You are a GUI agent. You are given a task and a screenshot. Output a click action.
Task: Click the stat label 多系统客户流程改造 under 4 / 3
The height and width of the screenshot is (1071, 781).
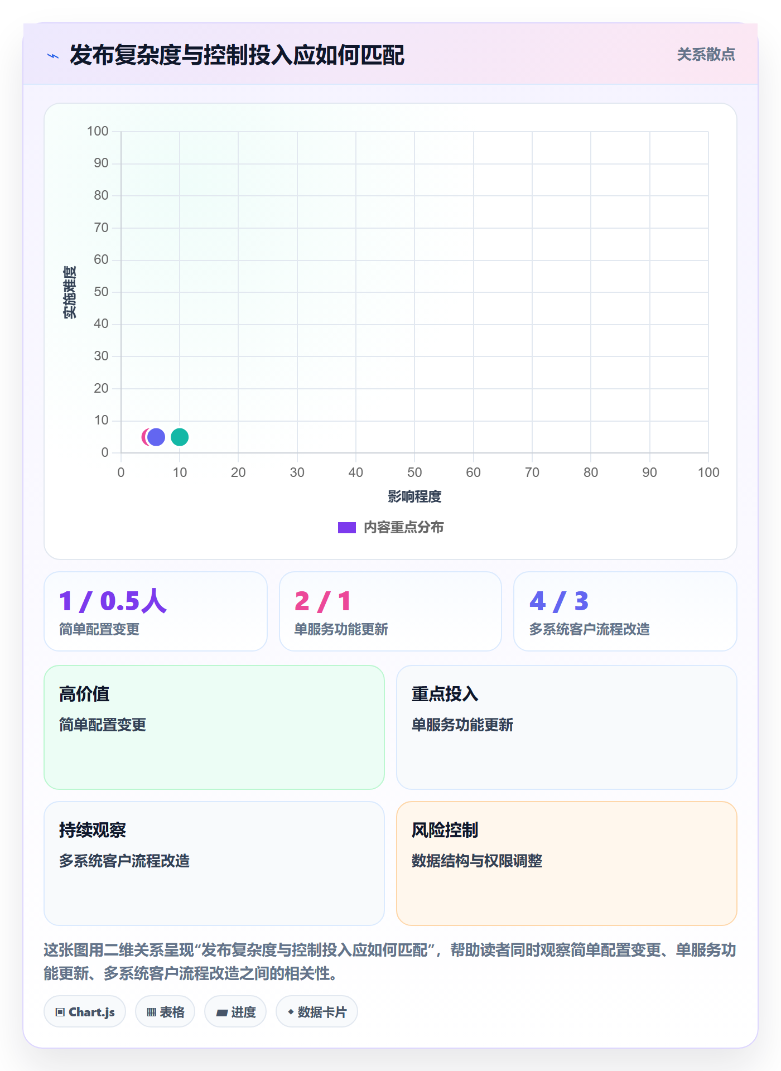click(x=589, y=629)
